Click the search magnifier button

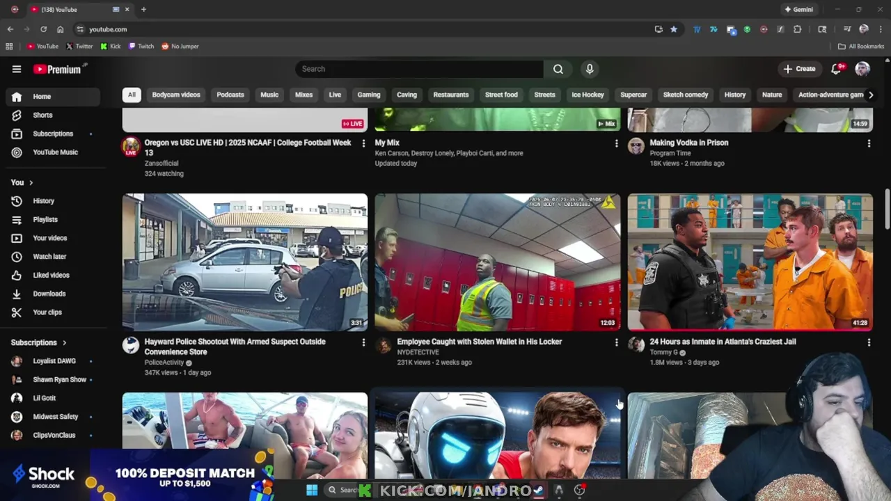coord(558,69)
